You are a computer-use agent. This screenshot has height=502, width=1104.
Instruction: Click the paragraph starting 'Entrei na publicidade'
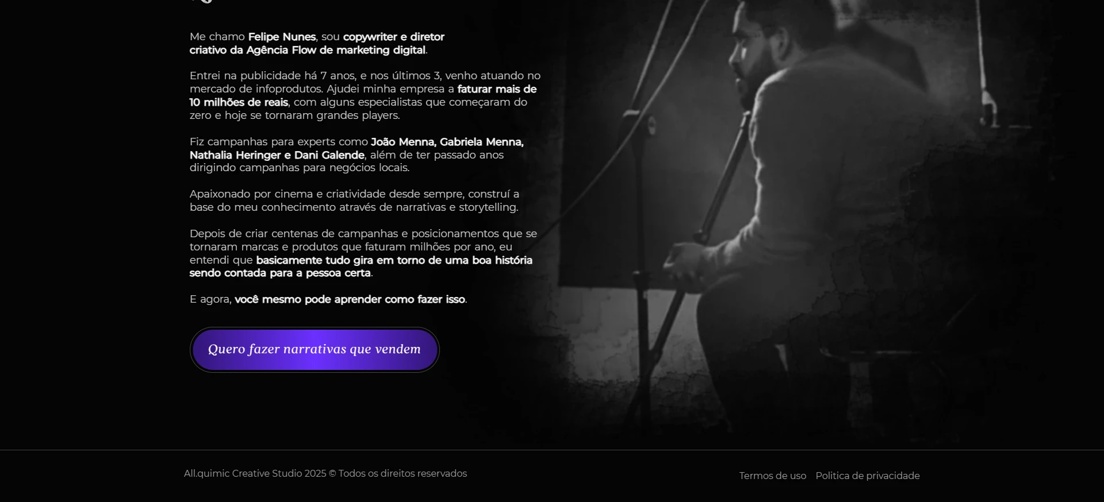click(x=365, y=95)
